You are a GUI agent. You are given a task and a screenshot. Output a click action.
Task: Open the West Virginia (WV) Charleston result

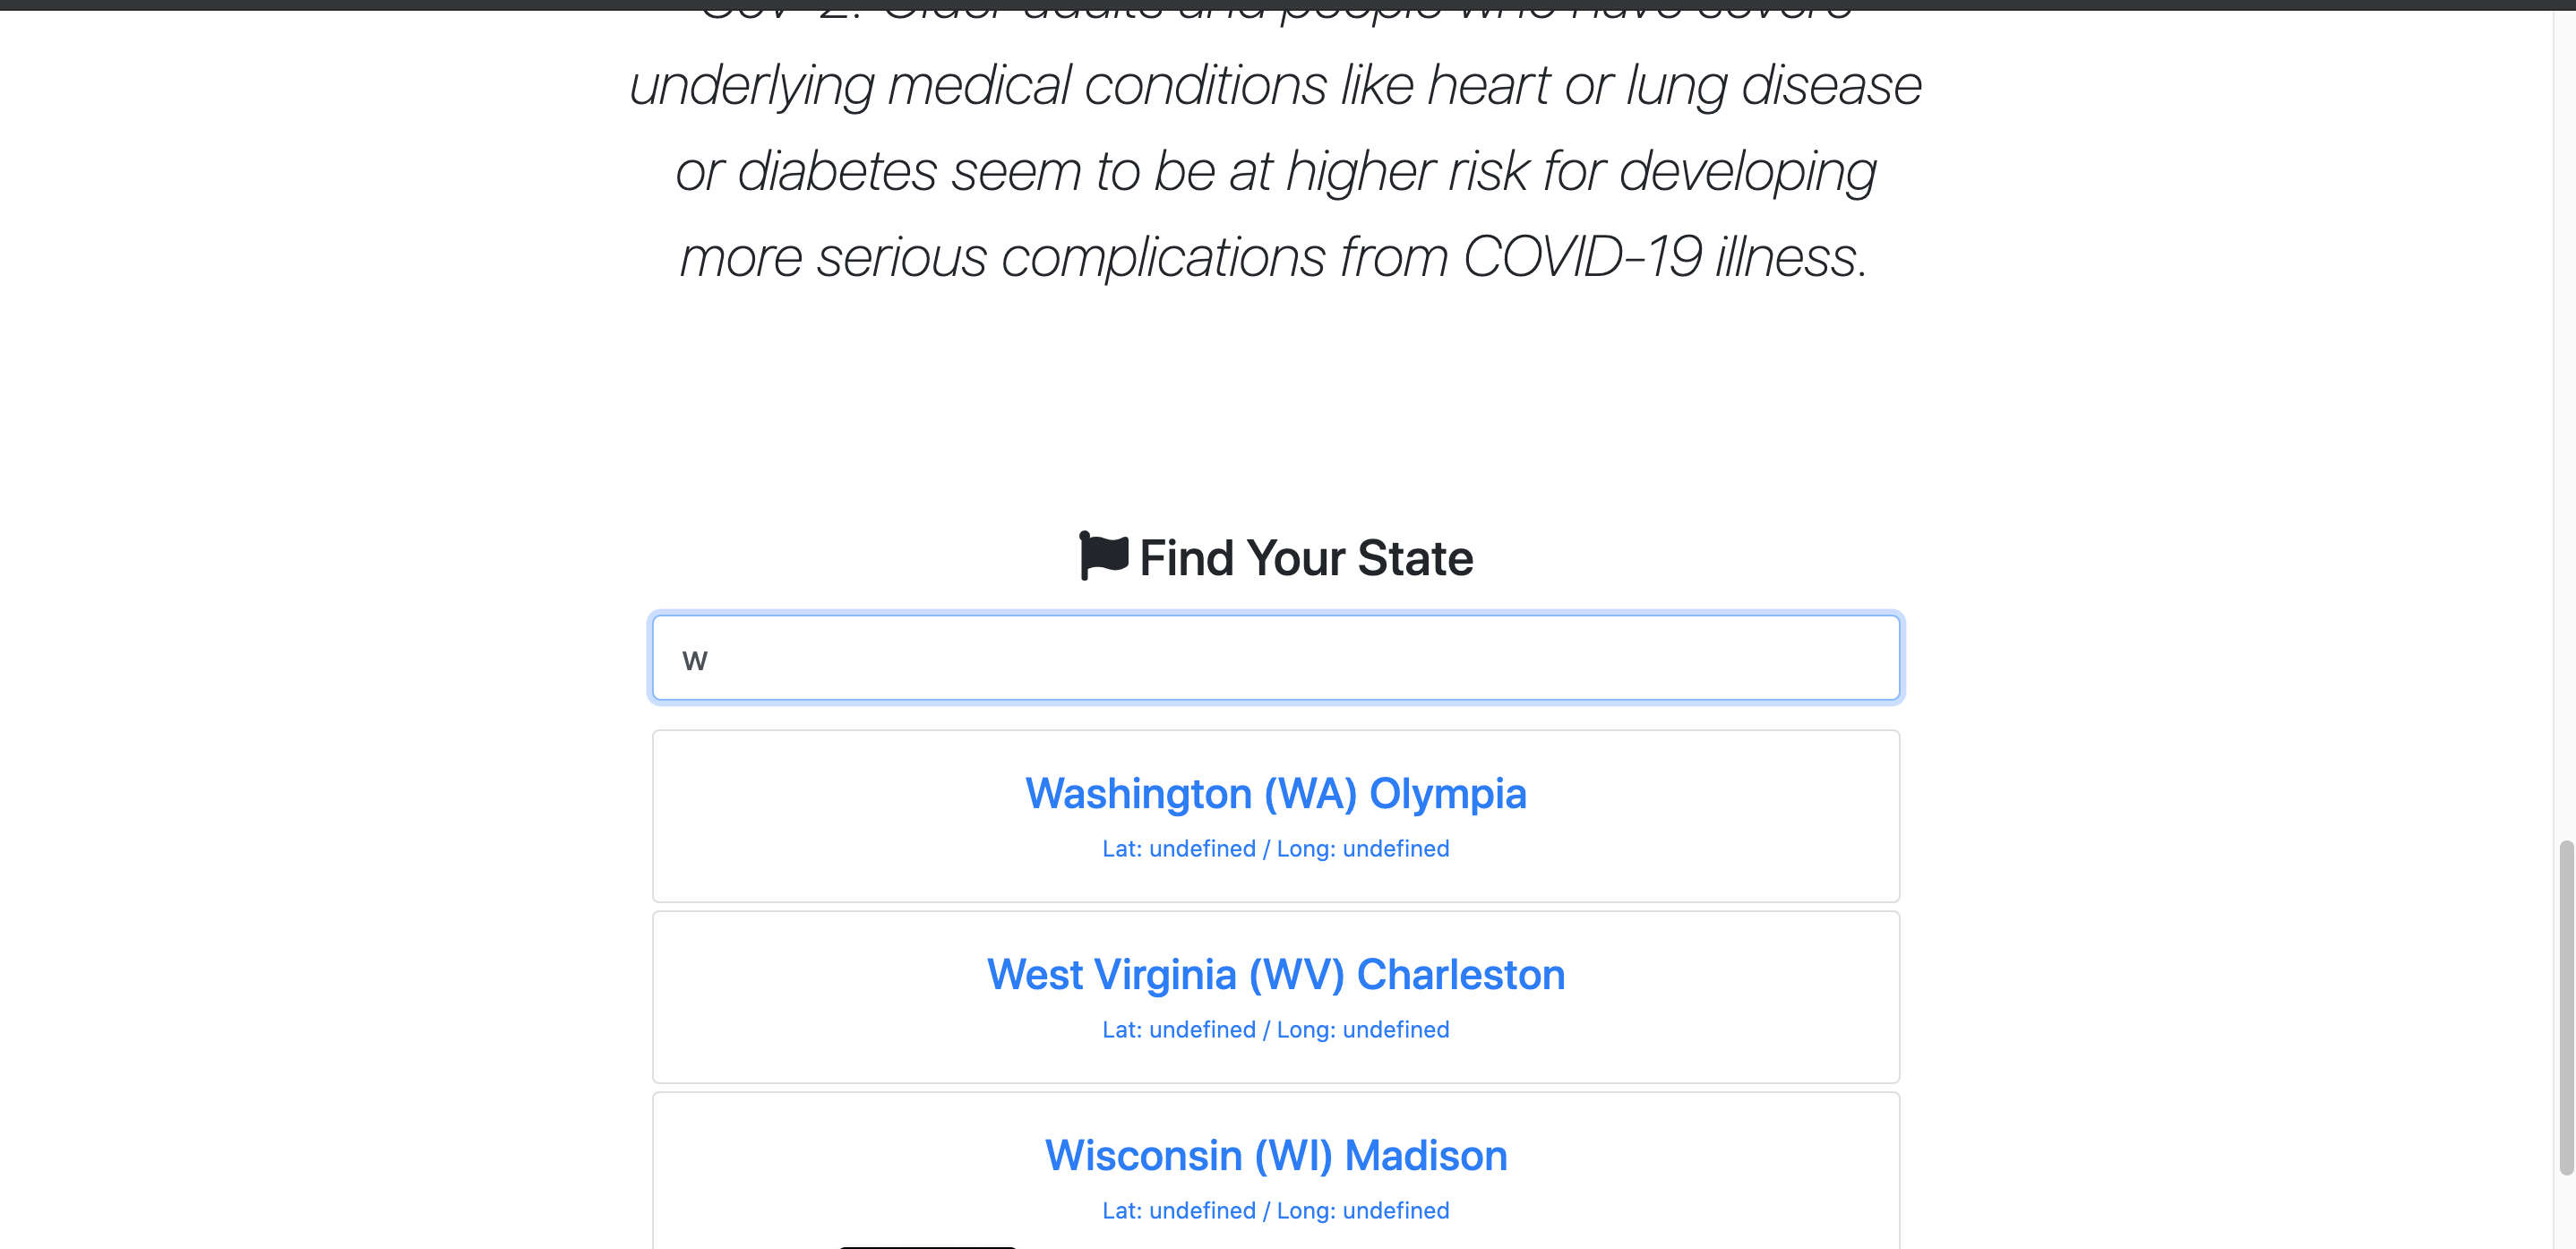1275,975
